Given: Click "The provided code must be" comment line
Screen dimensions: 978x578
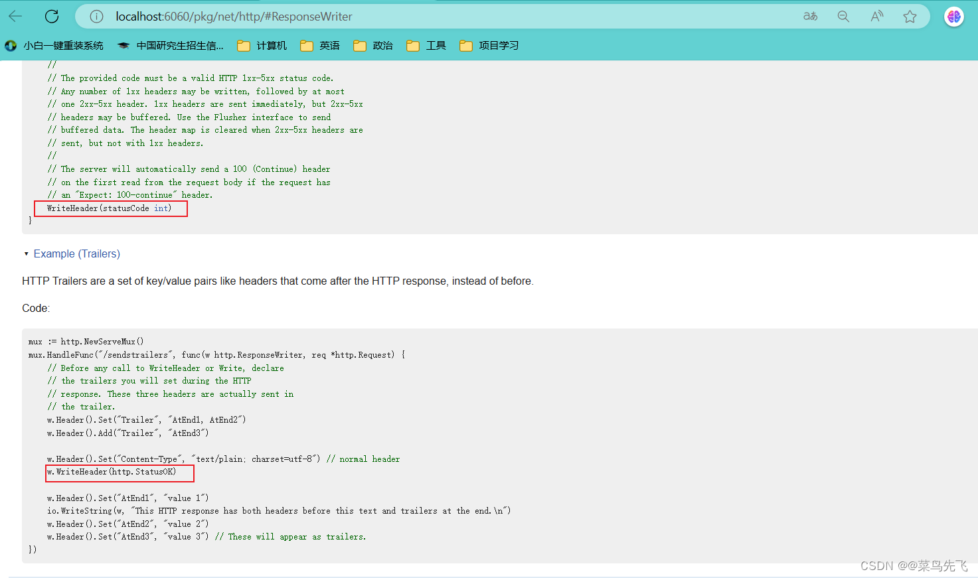Looking at the screenshot, I should [x=191, y=78].
